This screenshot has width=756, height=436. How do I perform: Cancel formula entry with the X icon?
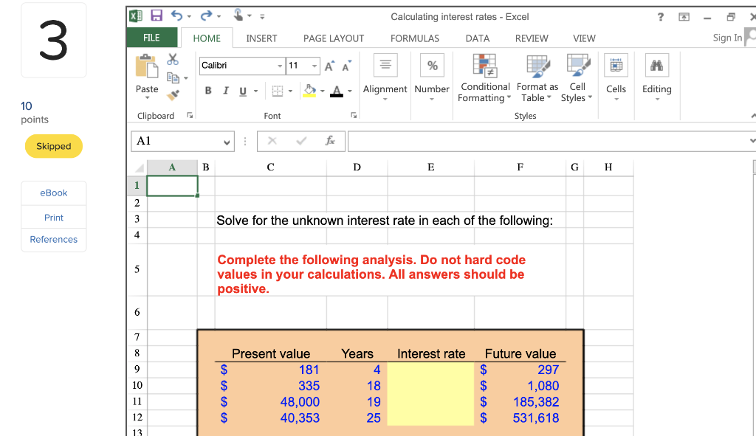(272, 141)
